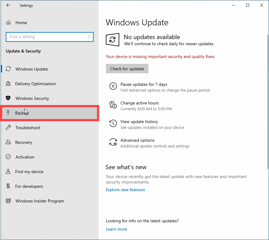Image resolution: width=269 pixels, height=240 pixels.
Task: Click the Backup upward arrow icon
Action: point(8,113)
